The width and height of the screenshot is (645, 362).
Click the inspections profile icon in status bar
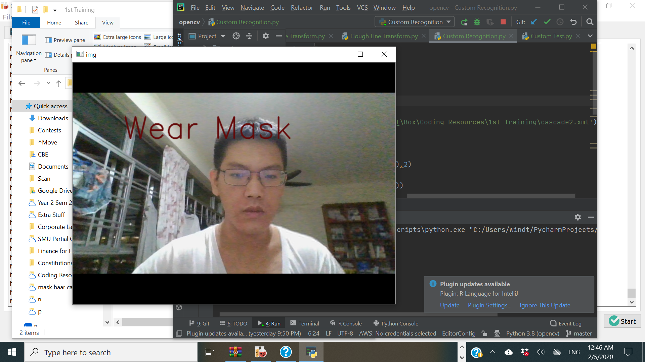click(x=497, y=334)
